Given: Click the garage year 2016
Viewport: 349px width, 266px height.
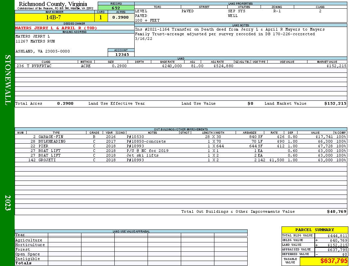Looking at the screenshot, I should click(111, 137).
